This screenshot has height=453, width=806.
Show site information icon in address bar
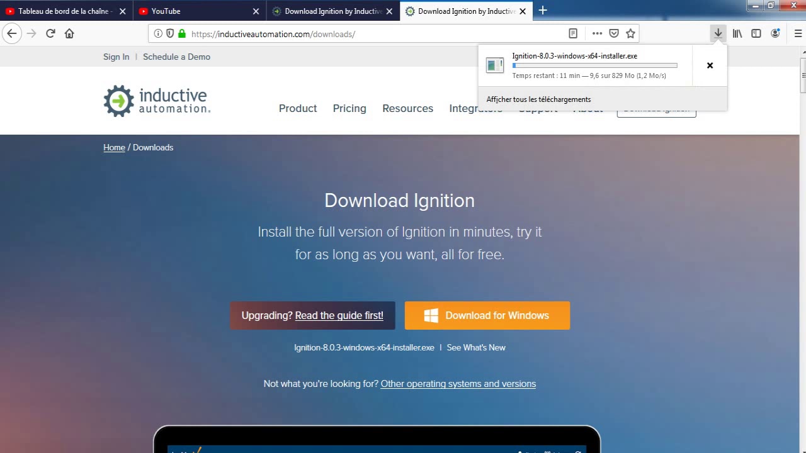(x=158, y=34)
